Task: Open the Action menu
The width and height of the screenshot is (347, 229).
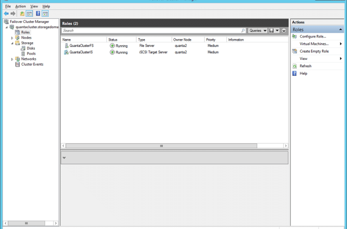Action: (x=20, y=6)
